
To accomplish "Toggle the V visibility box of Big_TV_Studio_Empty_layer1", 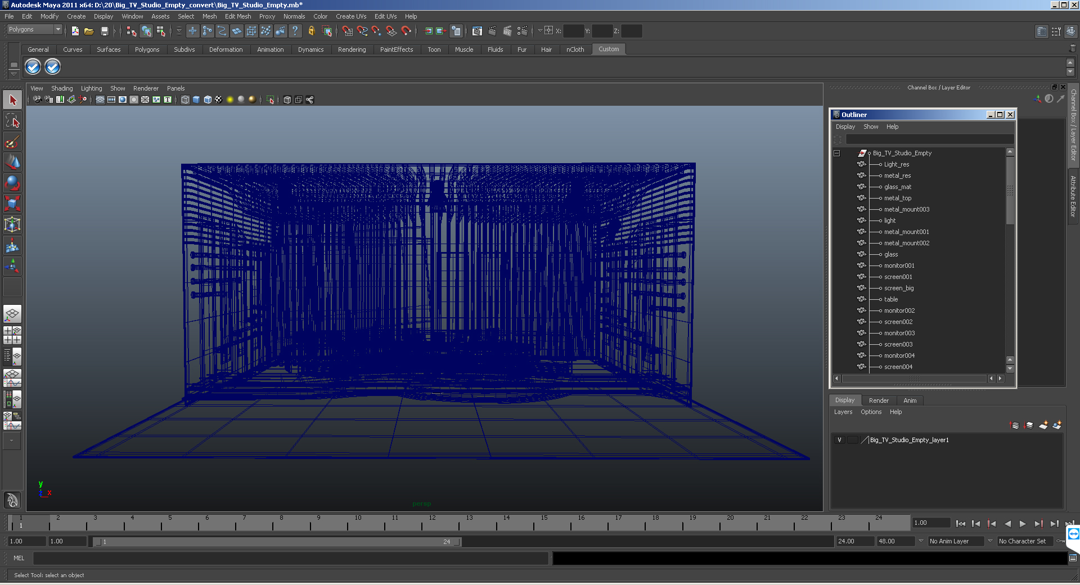I will [839, 440].
